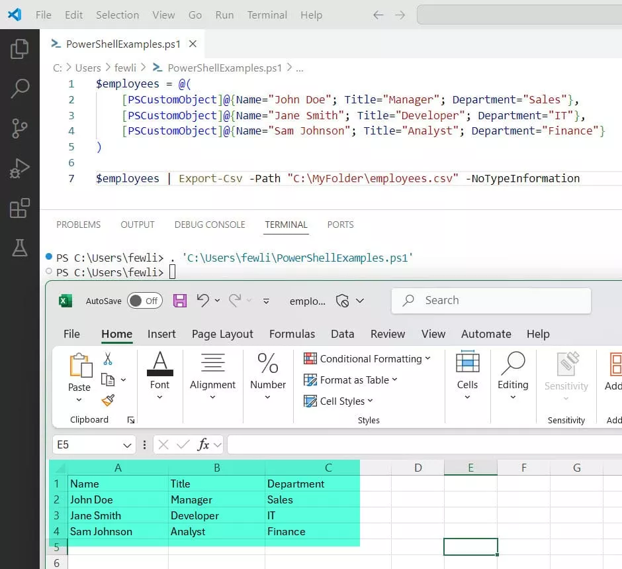Open the Explorer sidebar in VS Code
Image resolution: width=622 pixels, height=569 pixels.
pos(21,48)
